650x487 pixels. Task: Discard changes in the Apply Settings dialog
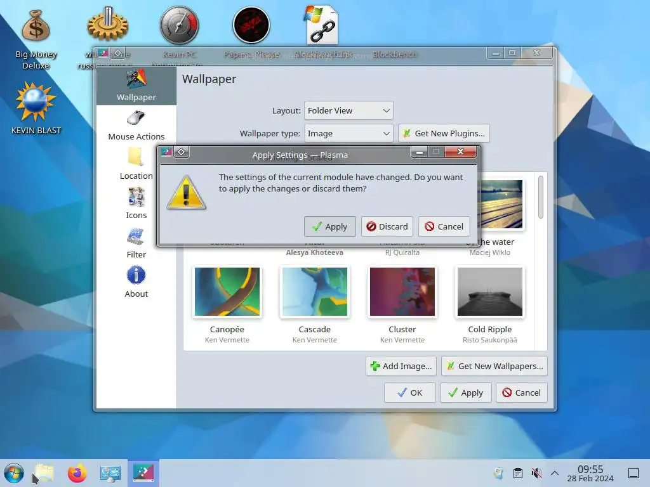[x=387, y=226]
